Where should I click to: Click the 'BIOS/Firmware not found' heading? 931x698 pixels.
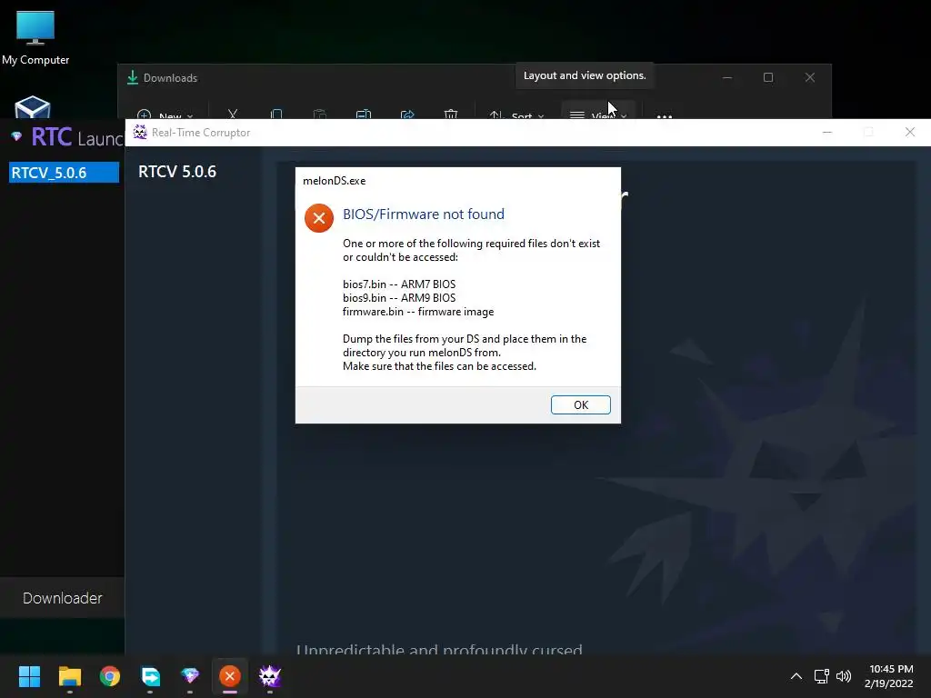click(x=424, y=214)
